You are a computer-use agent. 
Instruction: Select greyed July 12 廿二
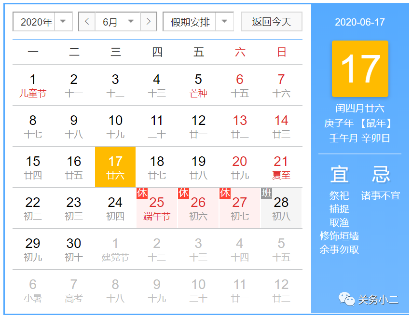281,290
